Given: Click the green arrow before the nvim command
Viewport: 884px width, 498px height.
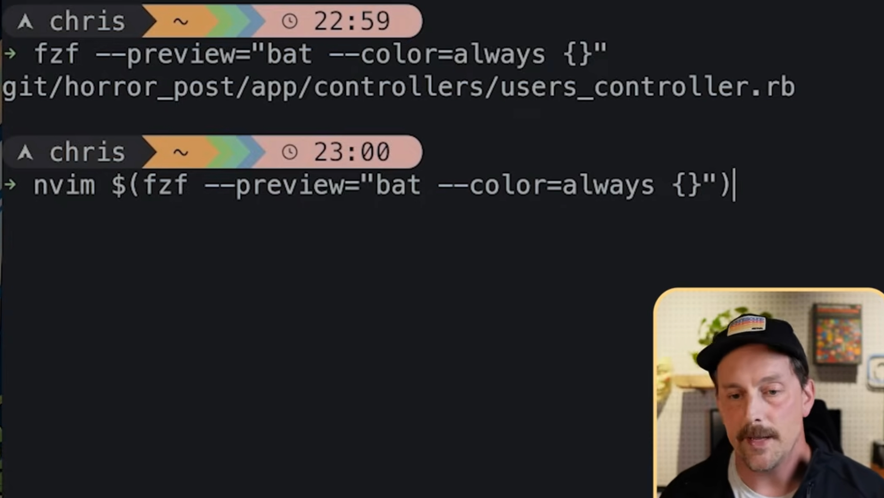Looking at the screenshot, I should (10, 184).
